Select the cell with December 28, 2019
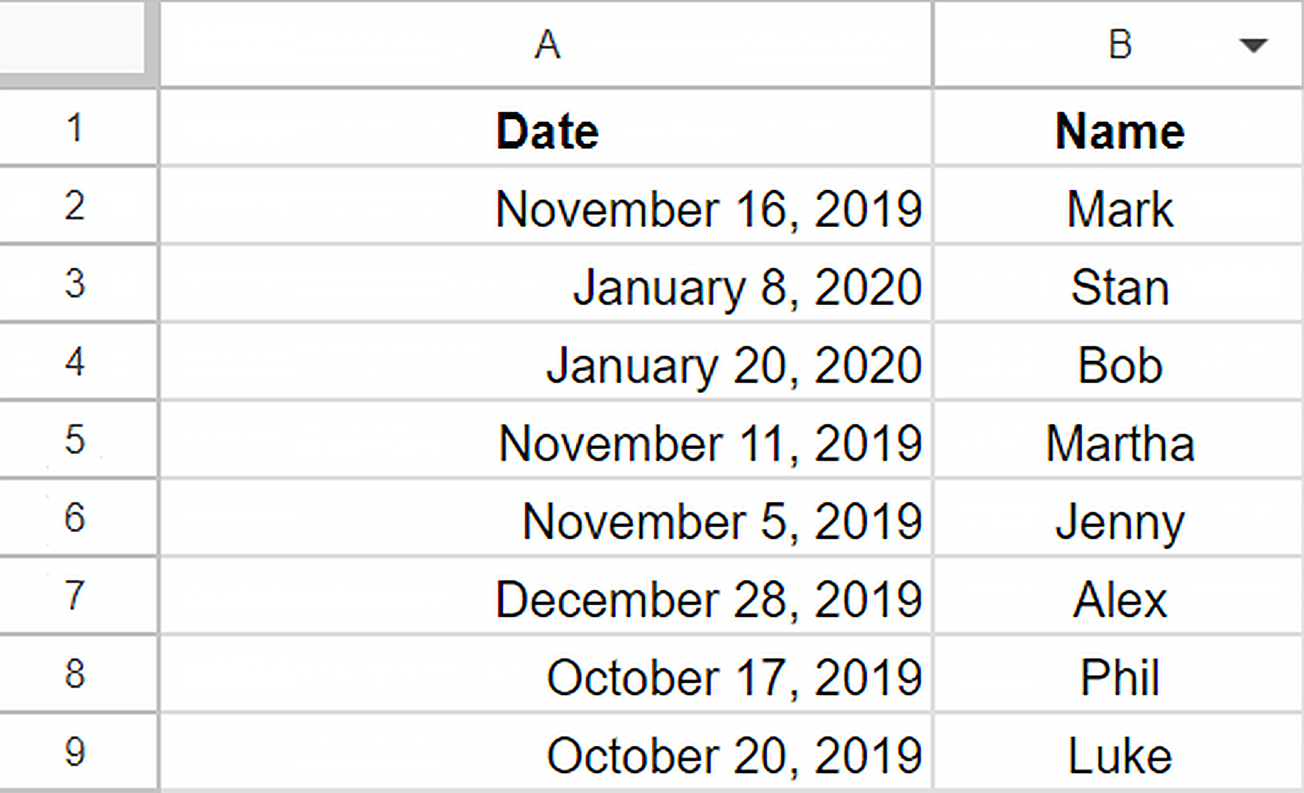This screenshot has height=793, width=1304. click(546, 595)
